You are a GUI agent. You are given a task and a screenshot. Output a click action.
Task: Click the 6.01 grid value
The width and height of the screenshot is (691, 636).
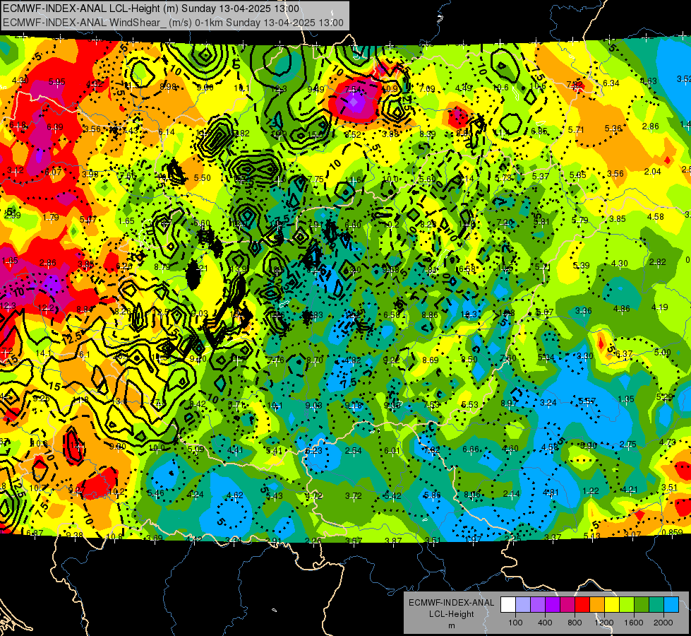pyautogui.click(x=392, y=451)
